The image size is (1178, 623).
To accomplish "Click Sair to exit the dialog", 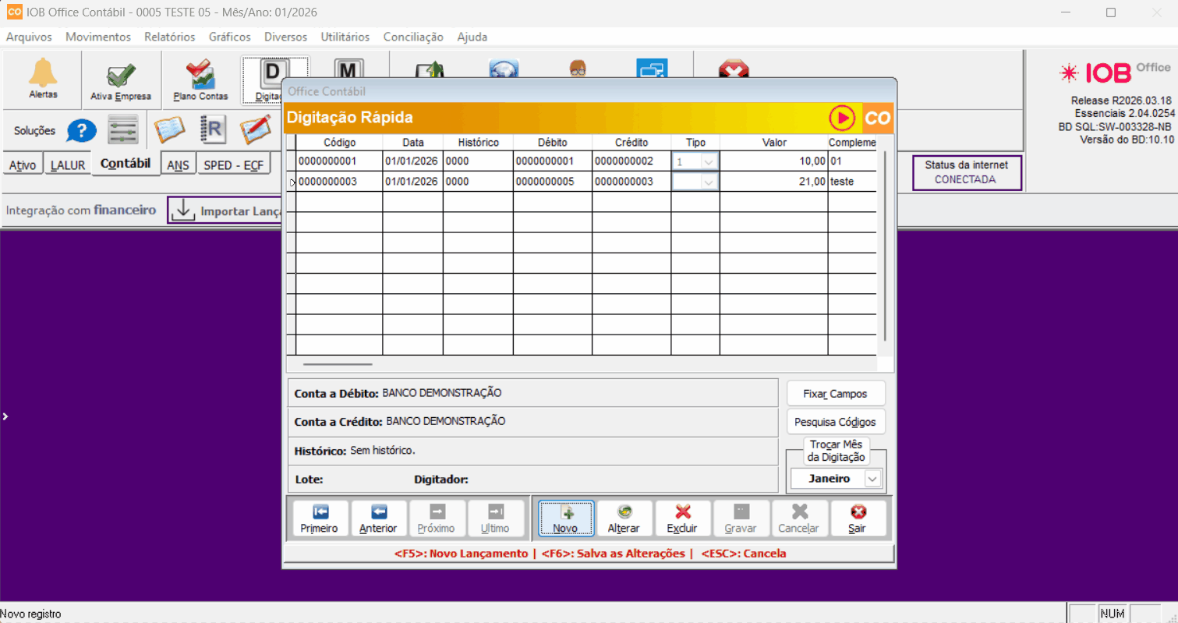I will click(x=858, y=519).
